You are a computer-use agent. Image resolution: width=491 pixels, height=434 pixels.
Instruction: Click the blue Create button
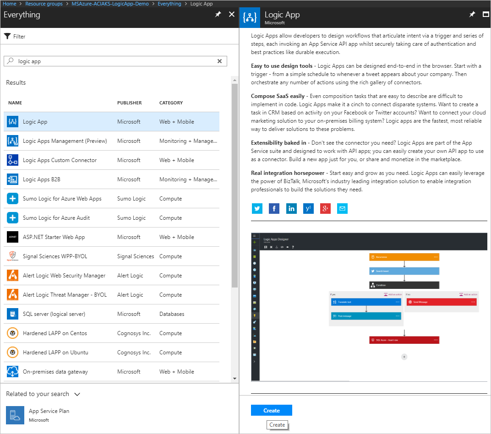(272, 410)
